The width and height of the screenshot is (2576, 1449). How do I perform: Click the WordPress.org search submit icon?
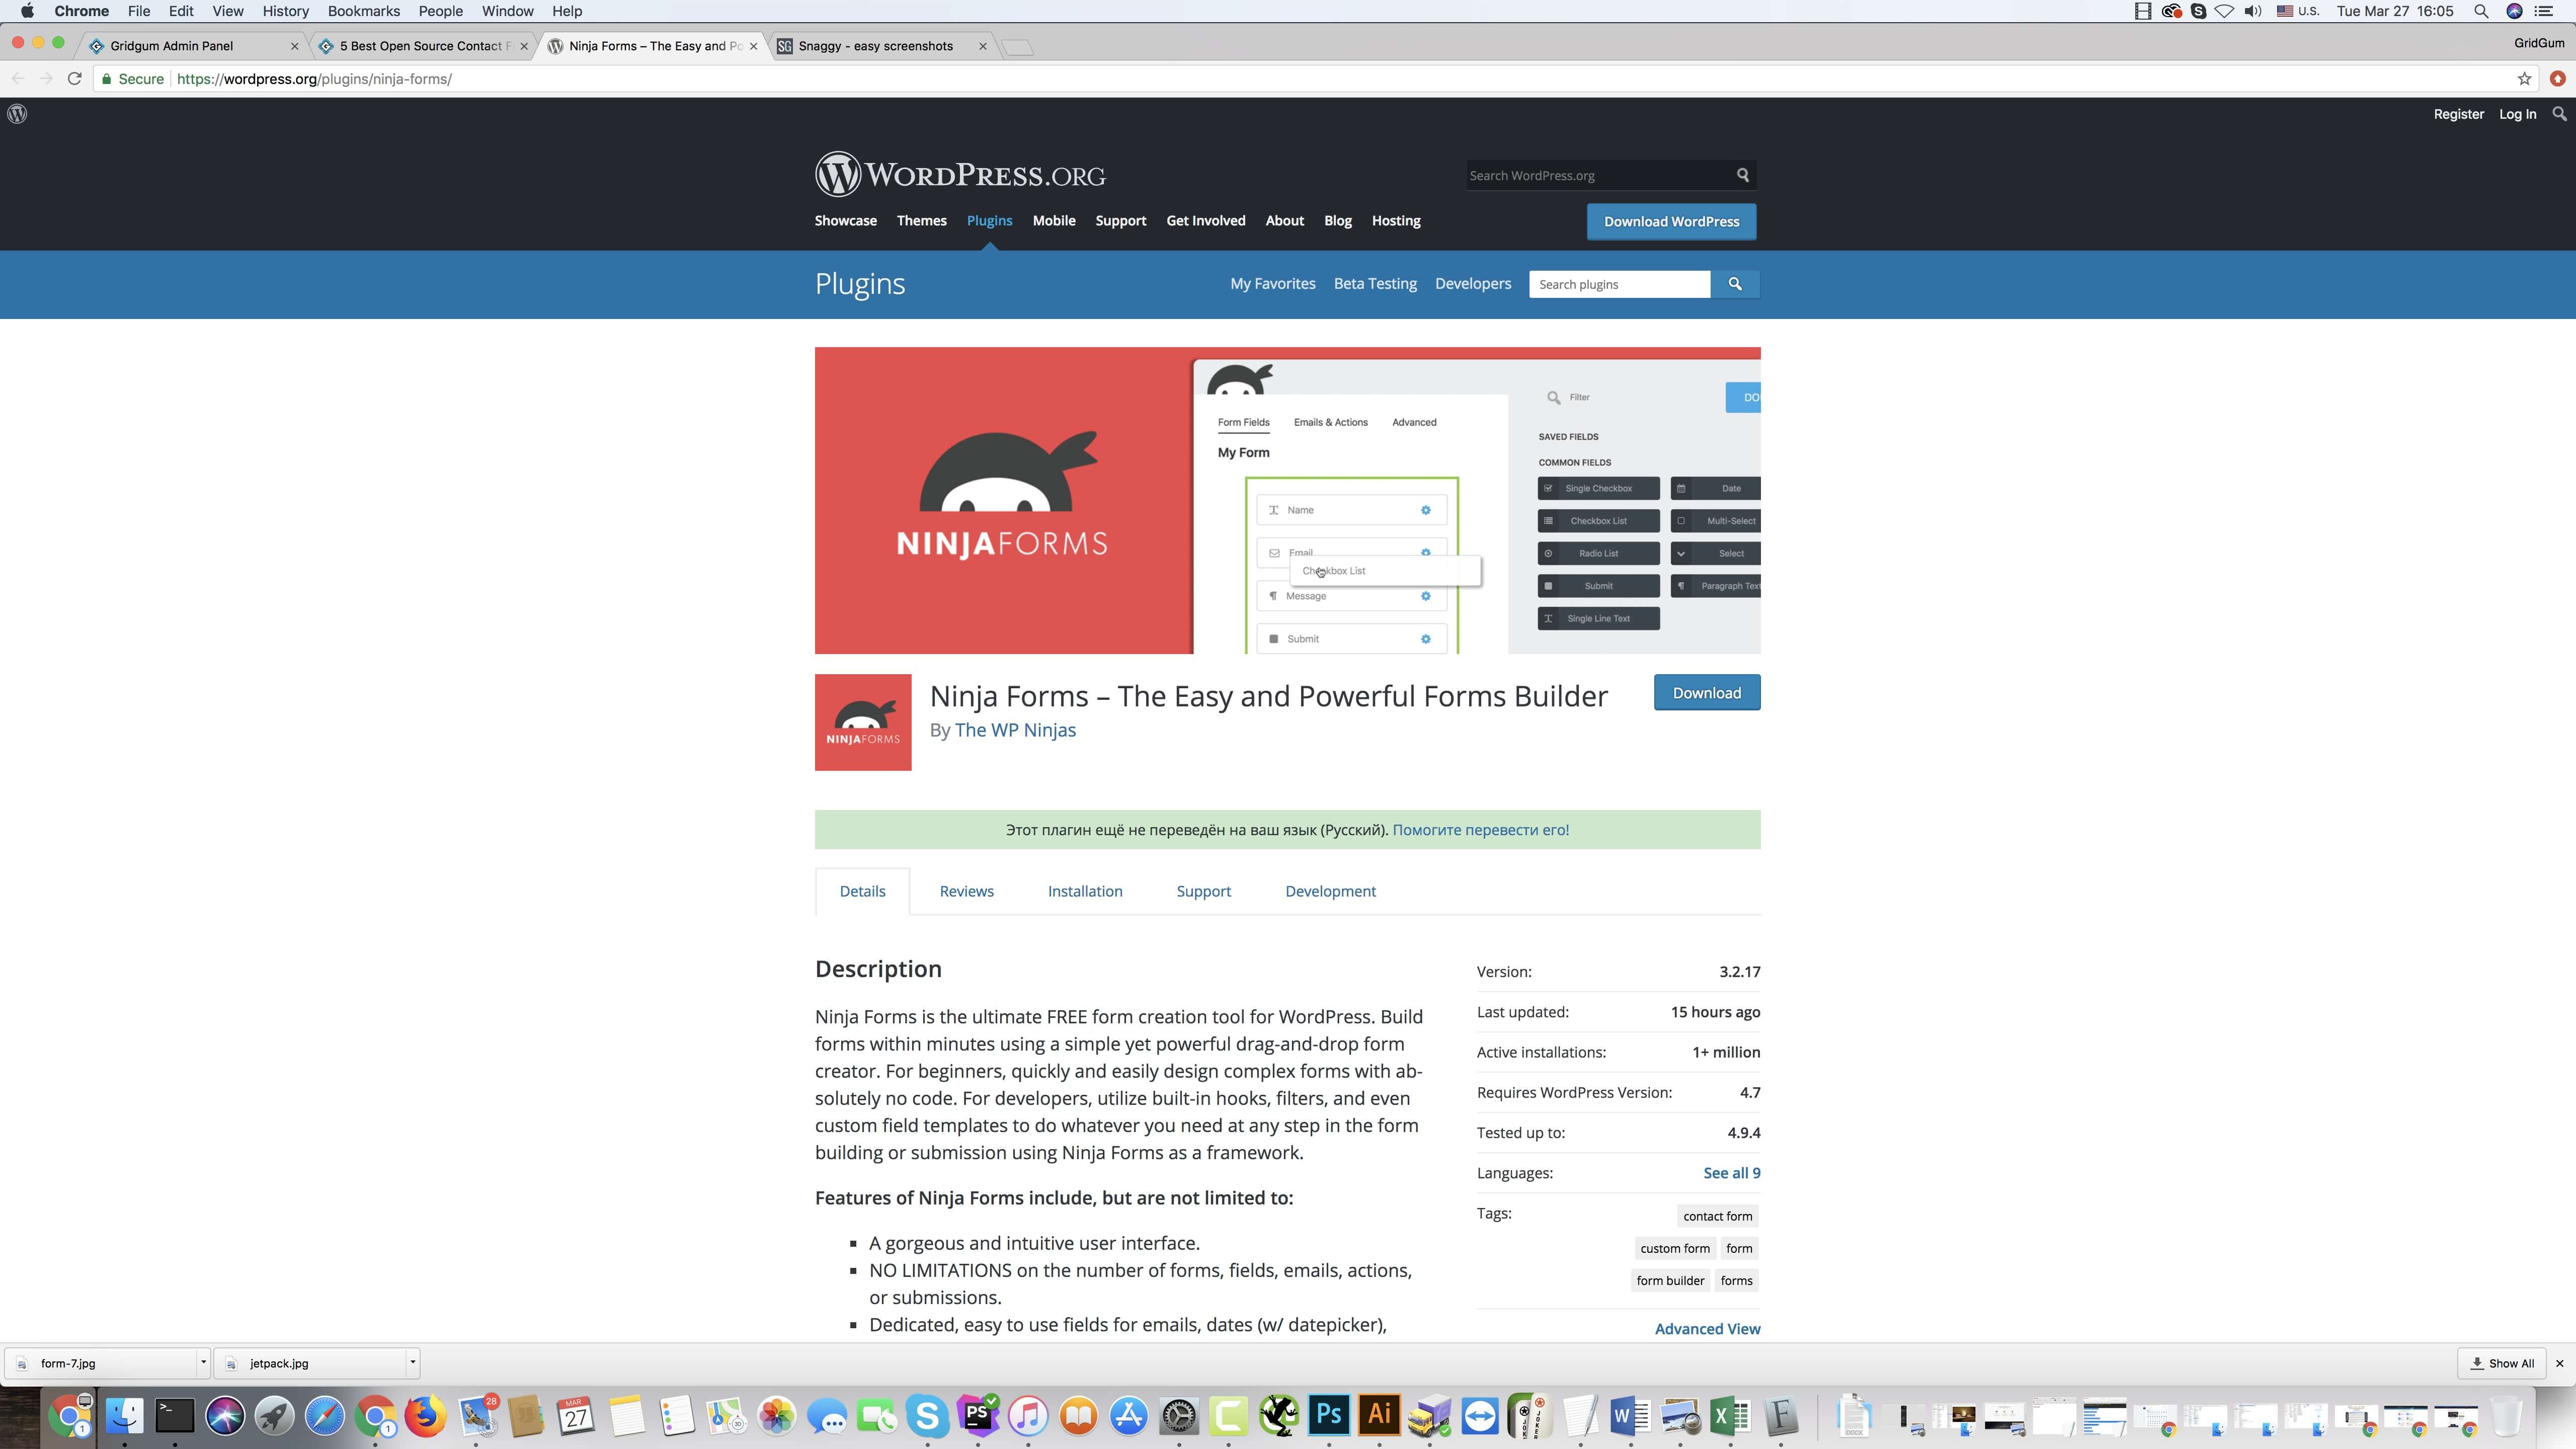[x=1742, y=175]
